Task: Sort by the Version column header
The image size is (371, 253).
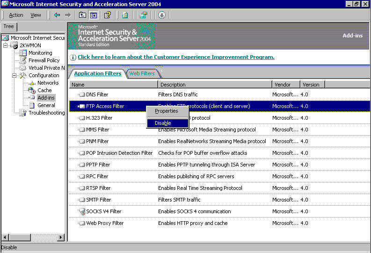Action: tap(313, 85)
